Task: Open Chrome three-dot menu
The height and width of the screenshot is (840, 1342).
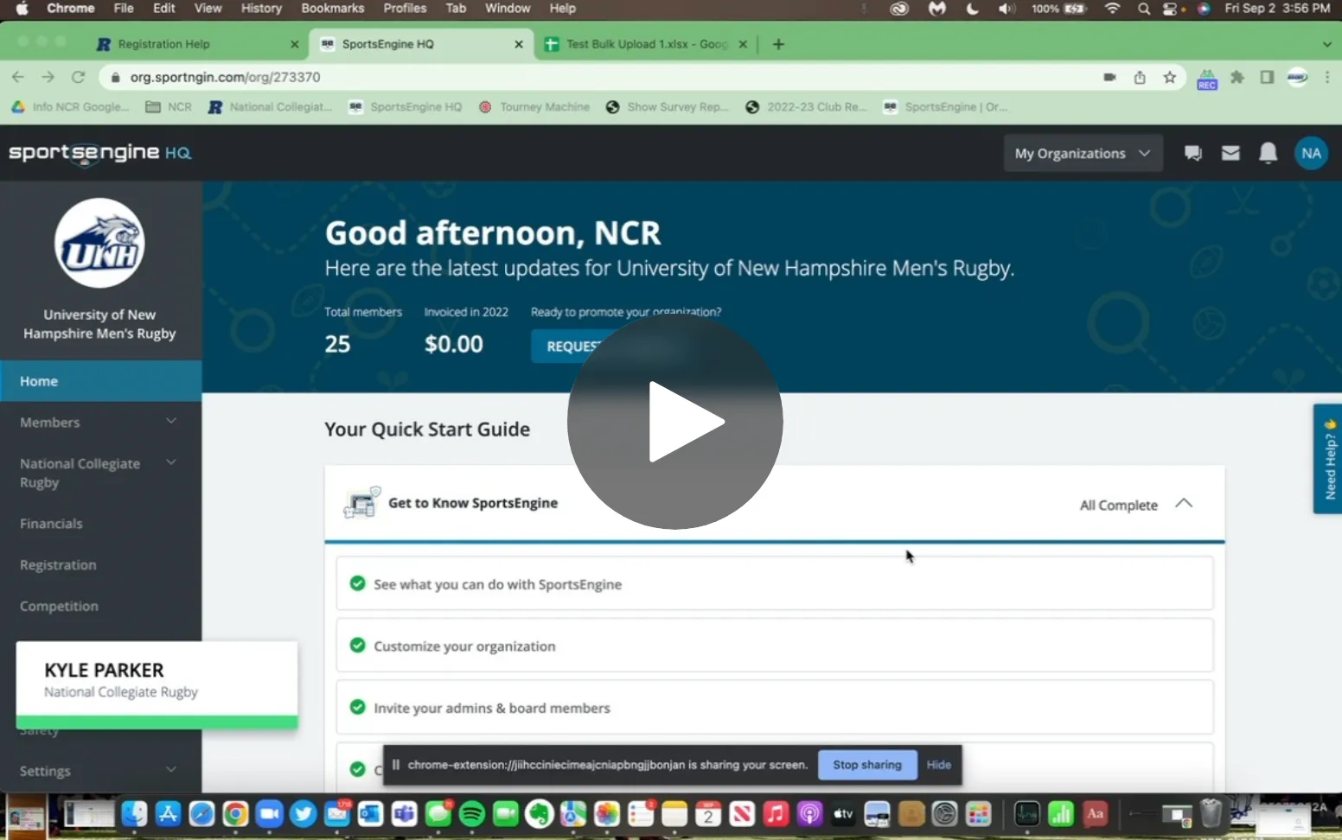Action: [x=1327, y=77]
